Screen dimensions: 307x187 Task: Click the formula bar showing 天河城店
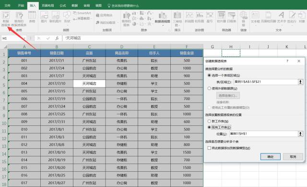(x=184, y=38)
